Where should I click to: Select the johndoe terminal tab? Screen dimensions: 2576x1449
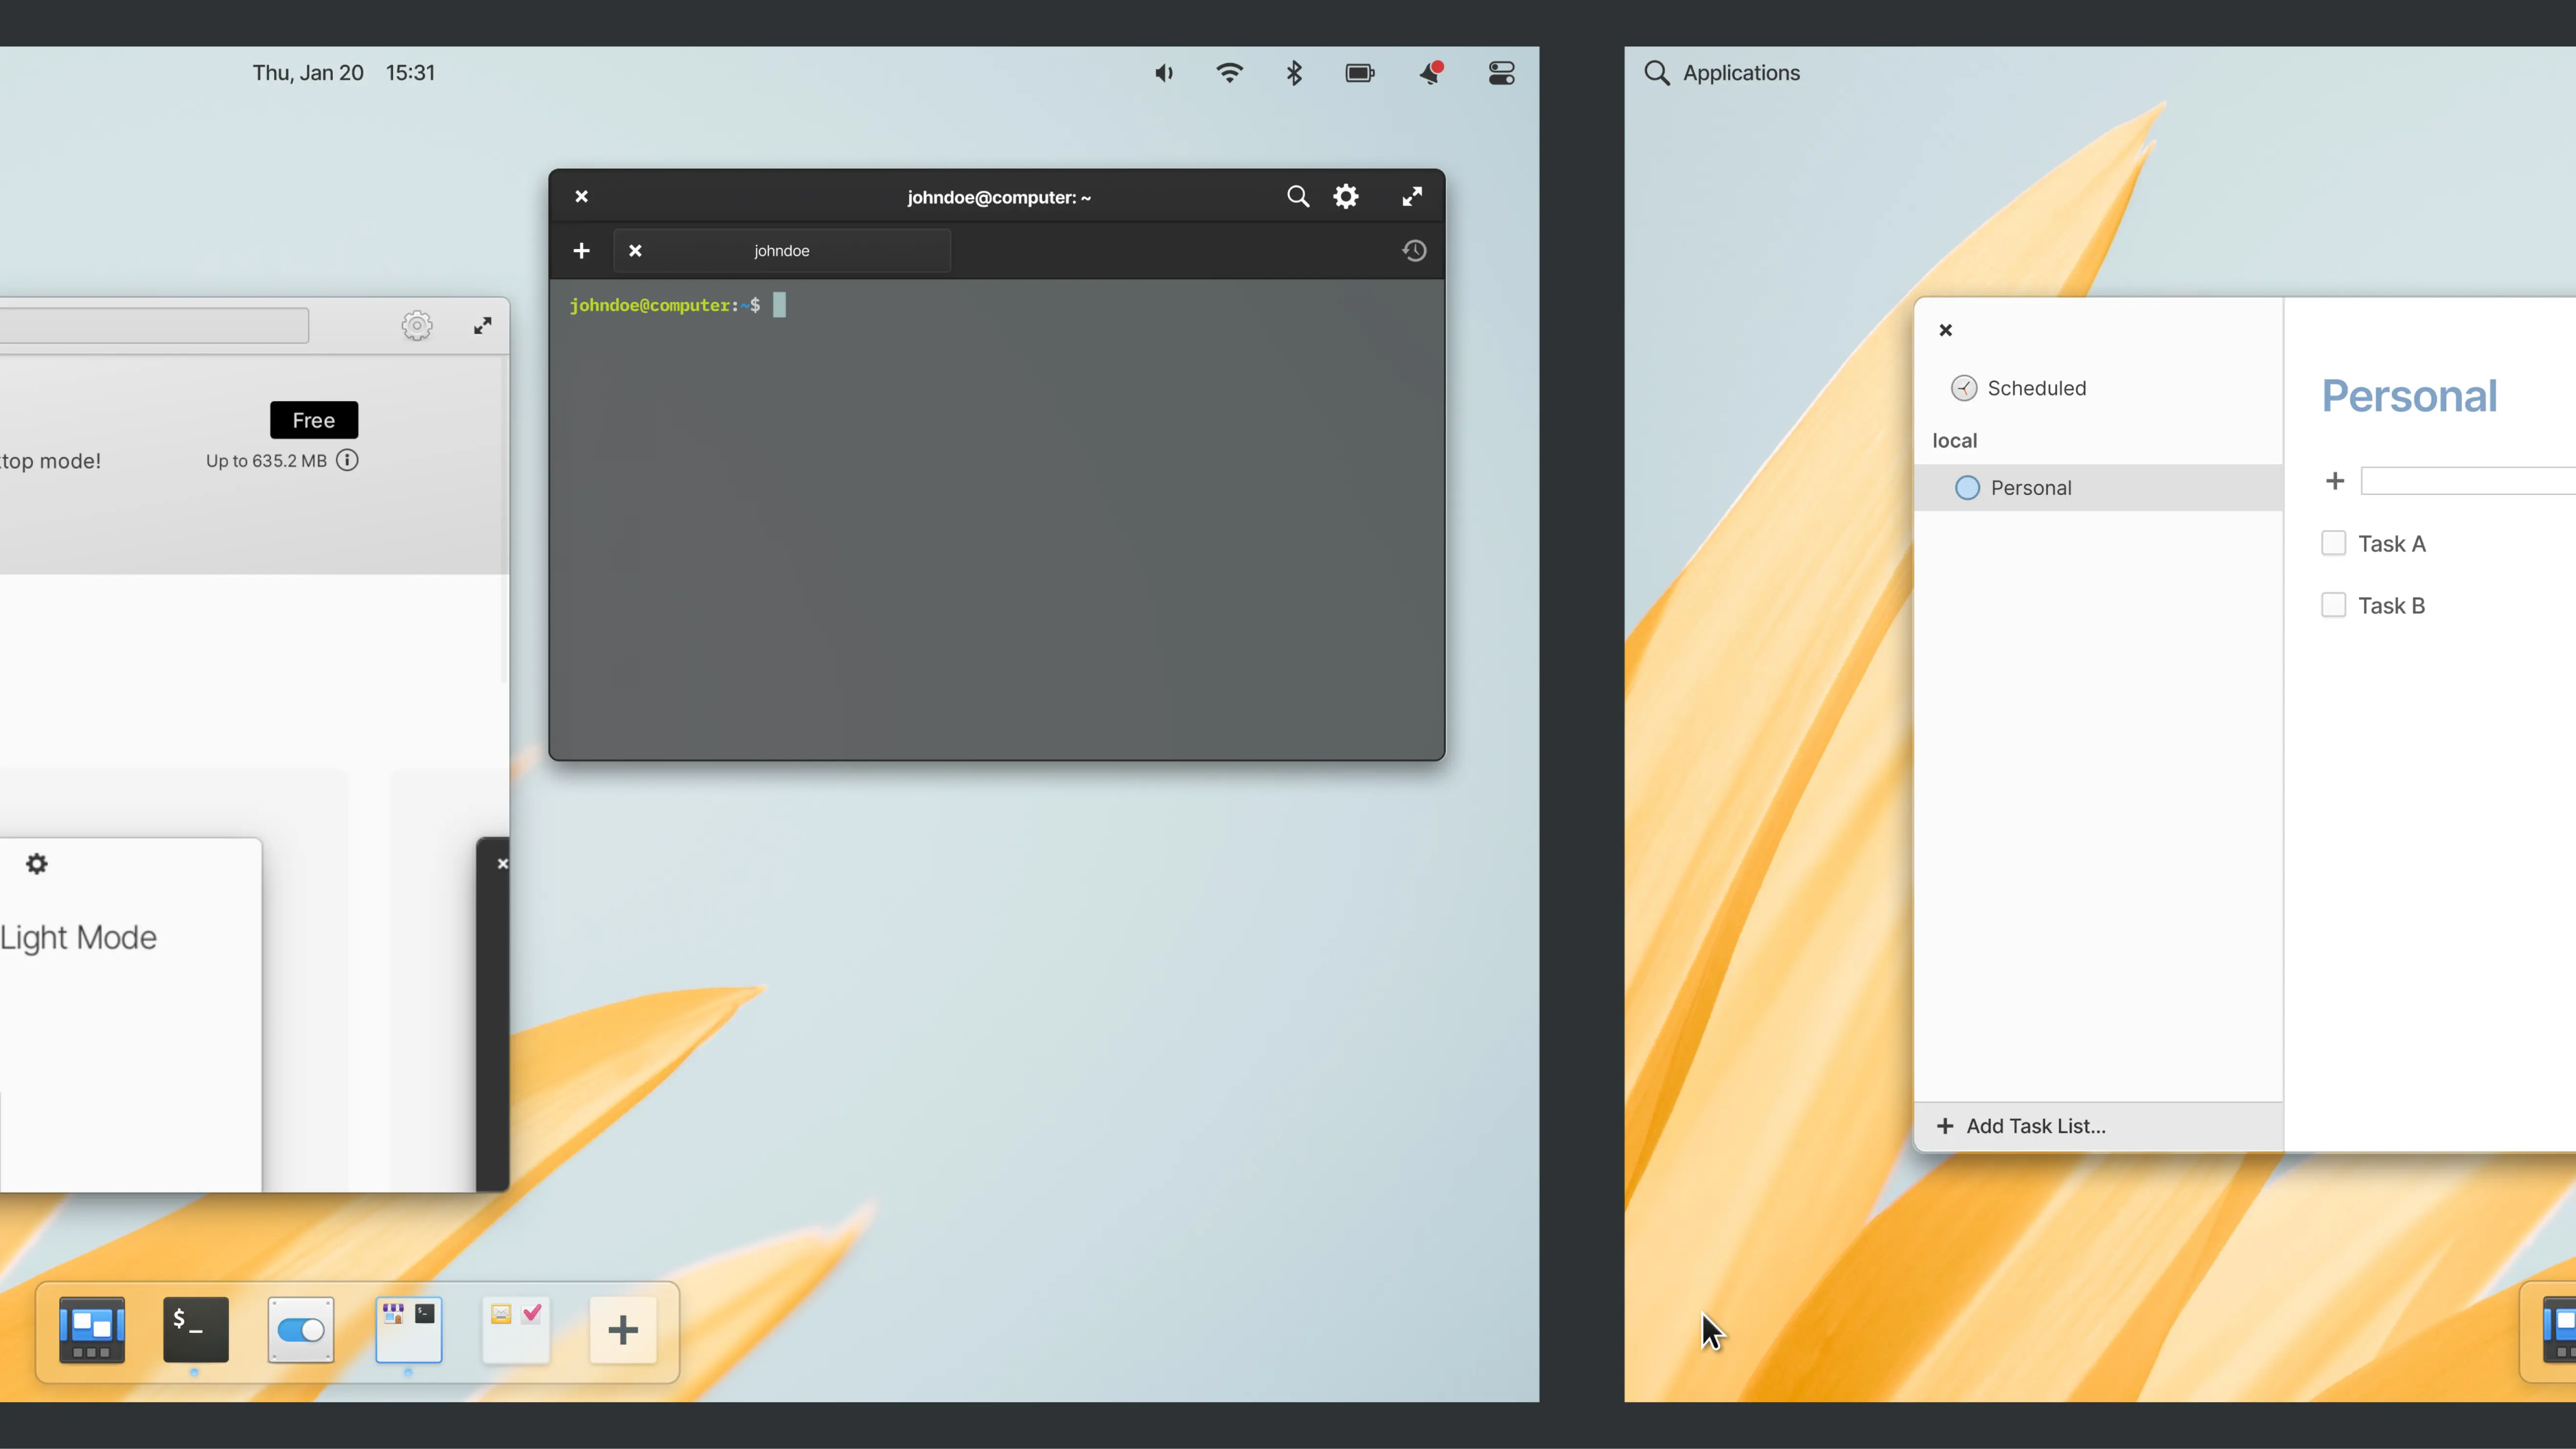pyautogui.click(x=781, y=250)
